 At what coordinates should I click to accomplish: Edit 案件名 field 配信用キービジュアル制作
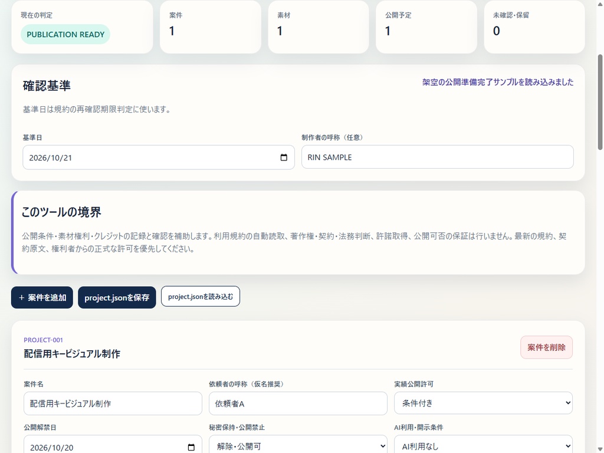pyautogui.click(x=113, y=403)
